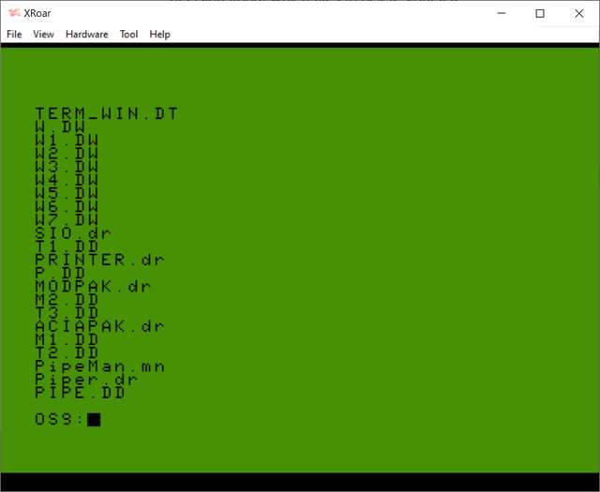600x492 pixels.
Task: Click the TERM_WIN.DT line
Action: 106,113
